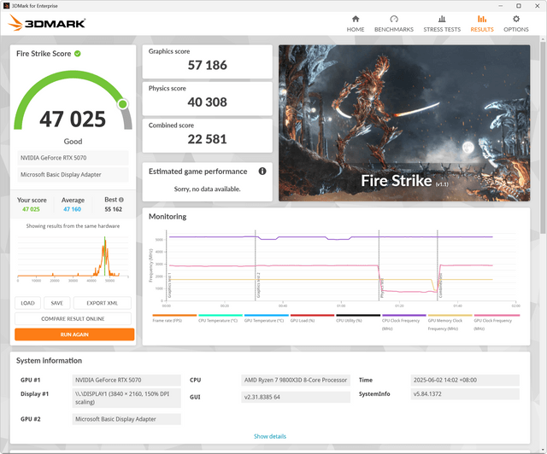This screenshot has width=547, height=454.
Task: Toggle the CPU Utility legend swatch
Action: coord(358,316)
